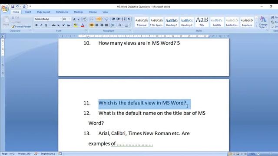Open the View tab
This screenshot has height=156, width=278.
[x=105, y=12]
